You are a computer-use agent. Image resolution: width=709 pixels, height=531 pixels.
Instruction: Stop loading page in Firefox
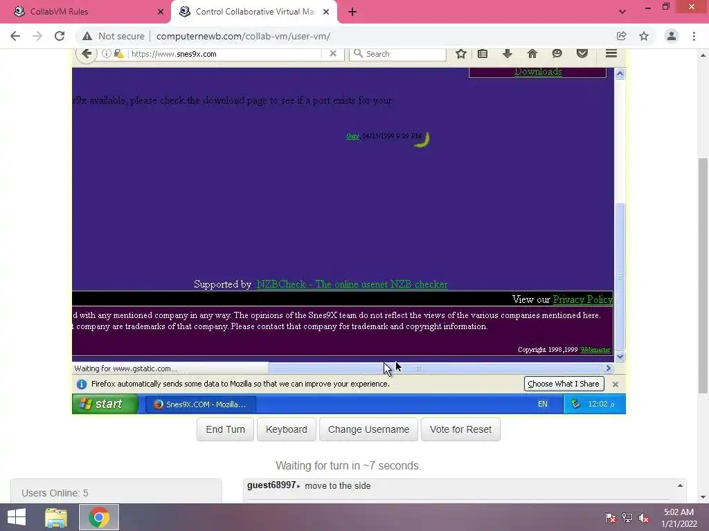[x=333, y=54]
